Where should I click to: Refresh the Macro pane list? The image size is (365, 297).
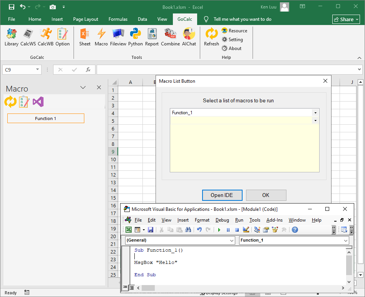[10, 102]
